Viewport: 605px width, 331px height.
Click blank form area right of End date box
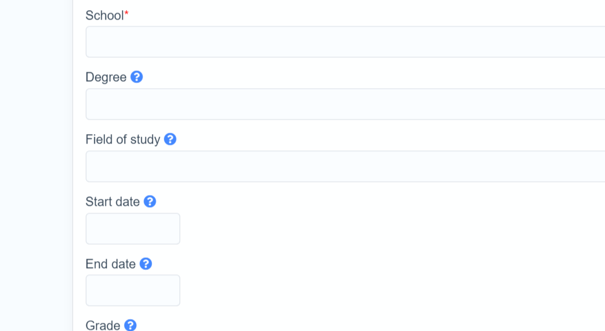378,291
